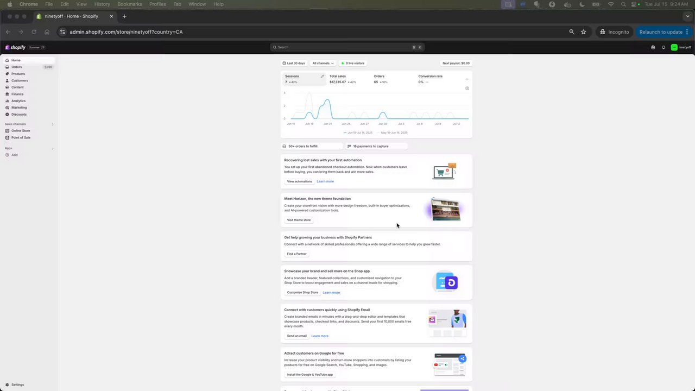Open the macOS Apple menu
The image size is (695, 391).
click(9, 4)
